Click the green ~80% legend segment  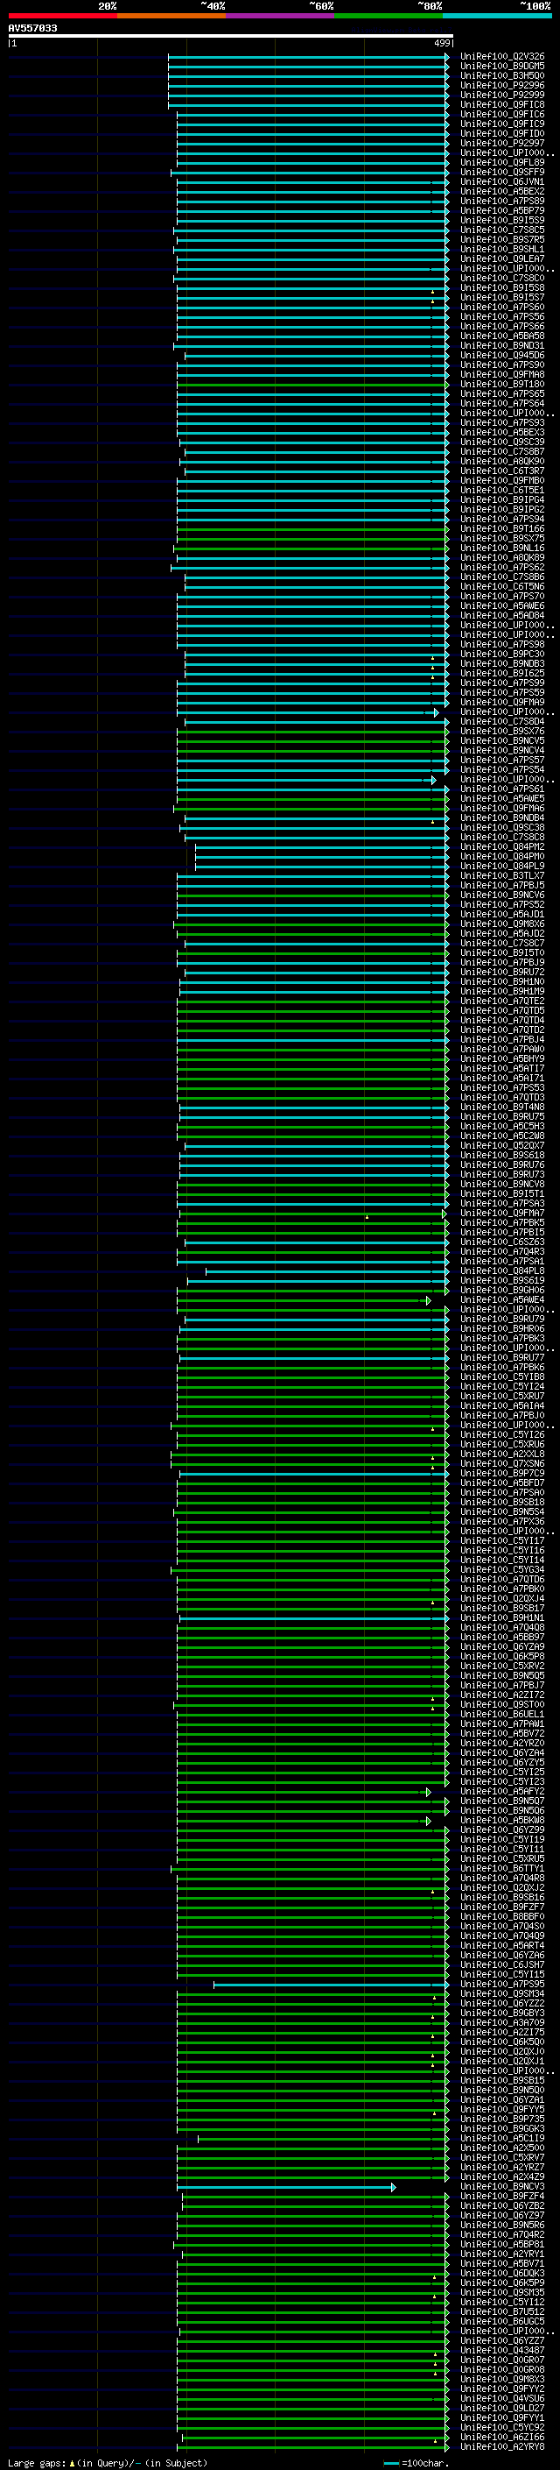click(x=388, y=16)
